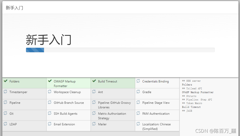Click the sync icon next to LDAP
240x136 pixels.
(x=5, y=124)
